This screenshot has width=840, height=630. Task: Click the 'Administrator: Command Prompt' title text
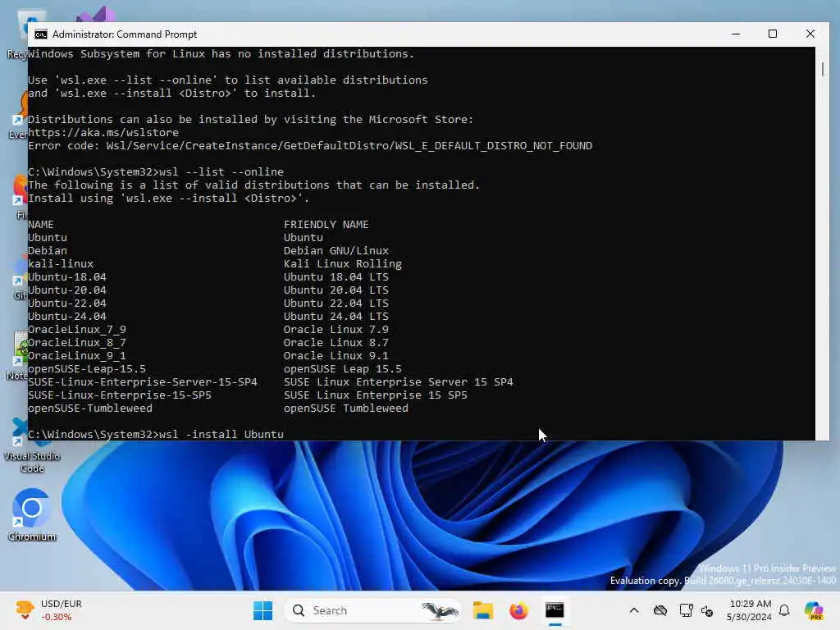click(125, 34)
